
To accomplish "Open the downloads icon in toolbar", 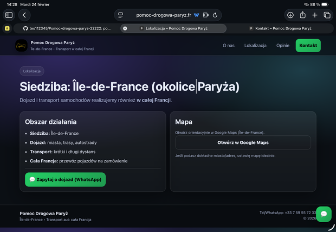I will [x=290, y=15].
